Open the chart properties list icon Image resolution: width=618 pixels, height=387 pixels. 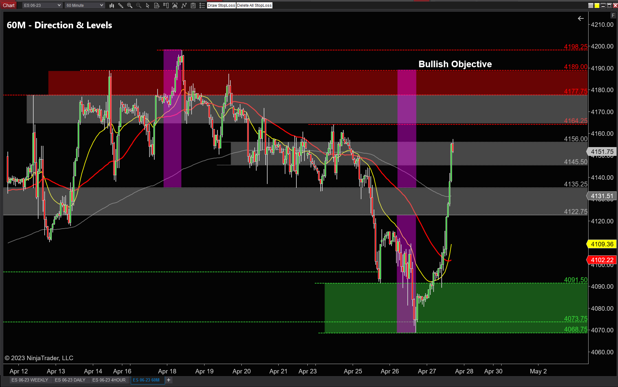coord(202,5)
